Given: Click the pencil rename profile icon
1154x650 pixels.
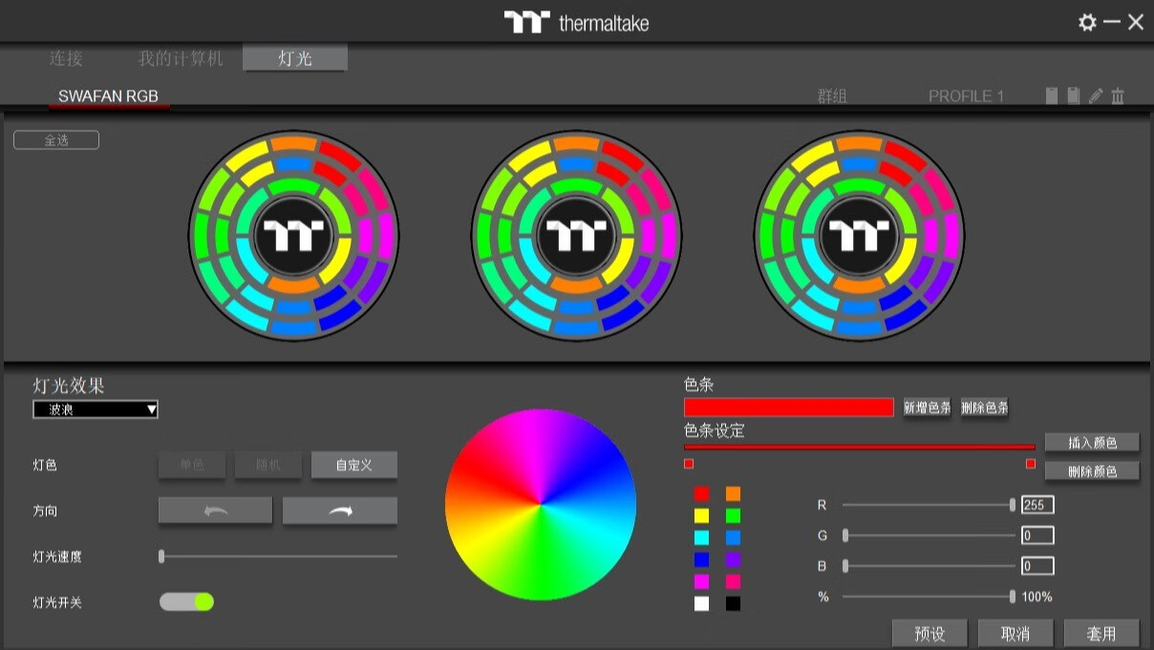Looking at the screenshot, I should point(1096,95).
